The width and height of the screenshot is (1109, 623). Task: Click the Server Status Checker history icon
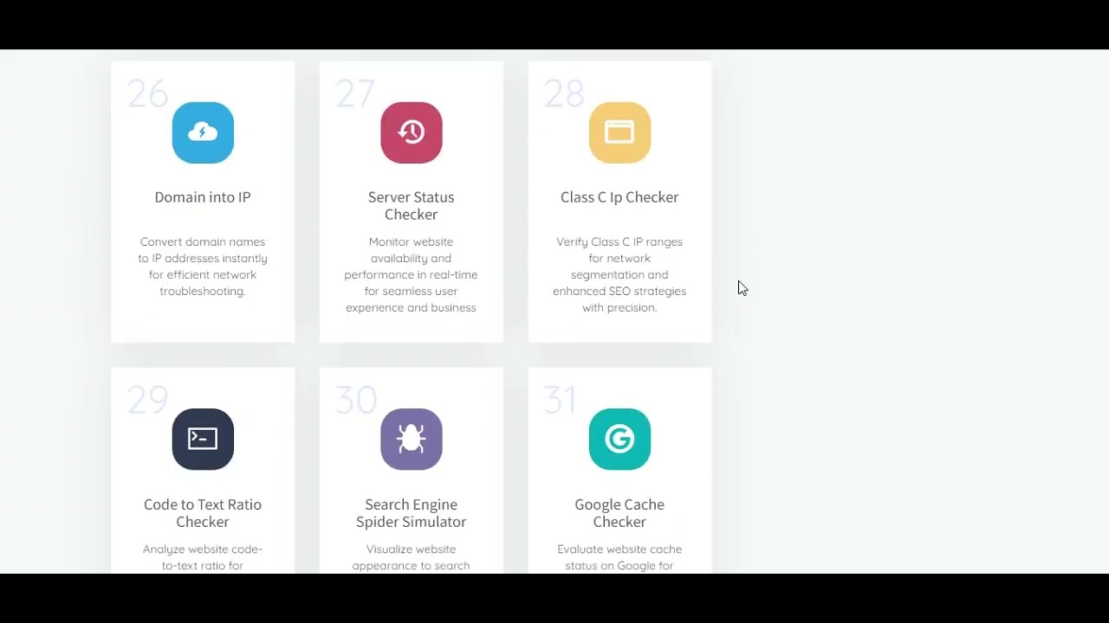point(412,132)
